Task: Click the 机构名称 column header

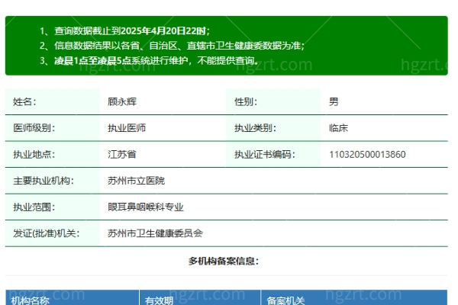Action: [31, 300]
